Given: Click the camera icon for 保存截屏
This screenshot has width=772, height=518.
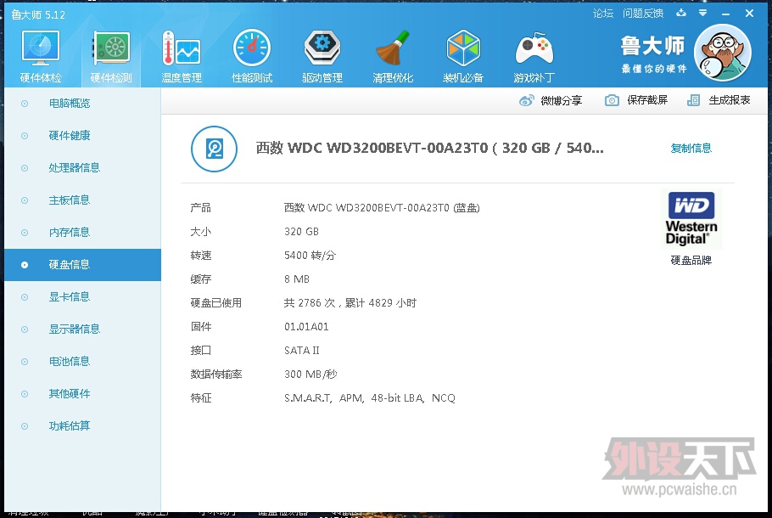Looking at the screenshot, I should [612, 100].
